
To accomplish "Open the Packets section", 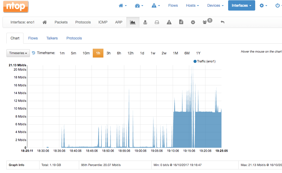I will tap(61, 22).
